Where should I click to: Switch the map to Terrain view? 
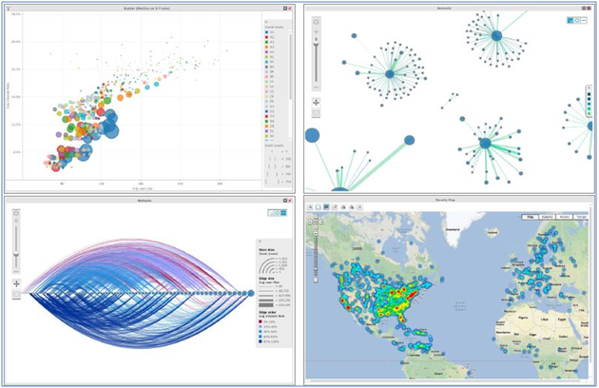pyautogui.click(x=581, y=217)
